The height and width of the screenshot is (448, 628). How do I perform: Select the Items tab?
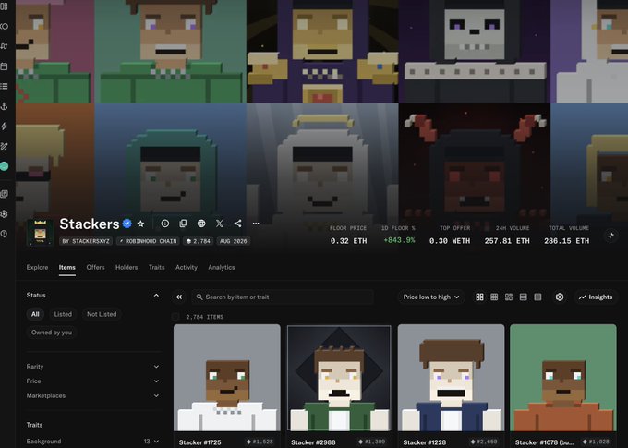tap(66, 267)
